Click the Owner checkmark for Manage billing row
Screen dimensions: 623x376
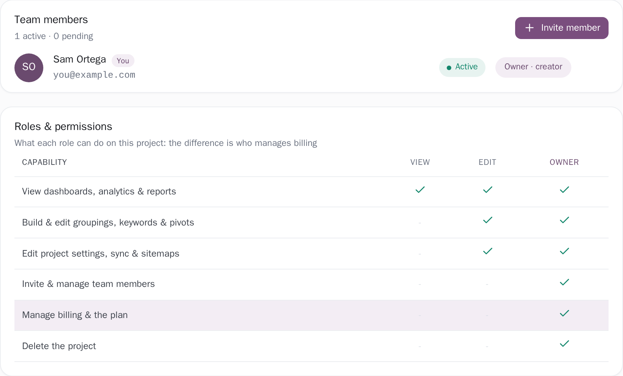(564, 313)
